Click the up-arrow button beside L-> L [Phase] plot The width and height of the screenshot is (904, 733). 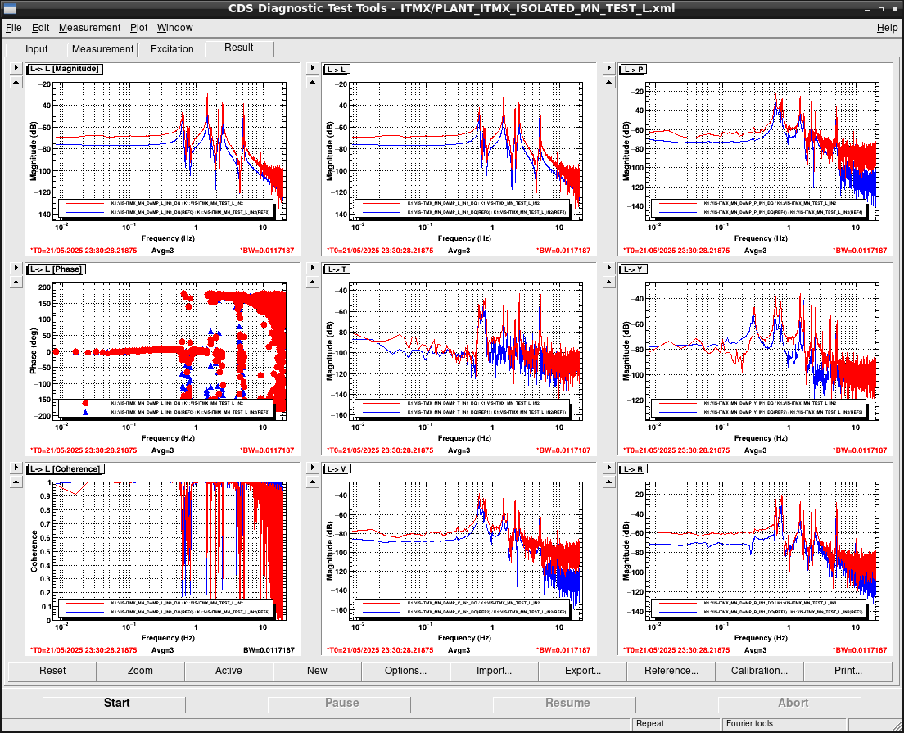[x=16, y=282]
